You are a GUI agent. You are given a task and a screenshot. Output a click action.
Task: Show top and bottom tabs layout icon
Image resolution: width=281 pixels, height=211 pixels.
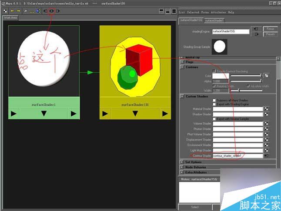[174, 11]
